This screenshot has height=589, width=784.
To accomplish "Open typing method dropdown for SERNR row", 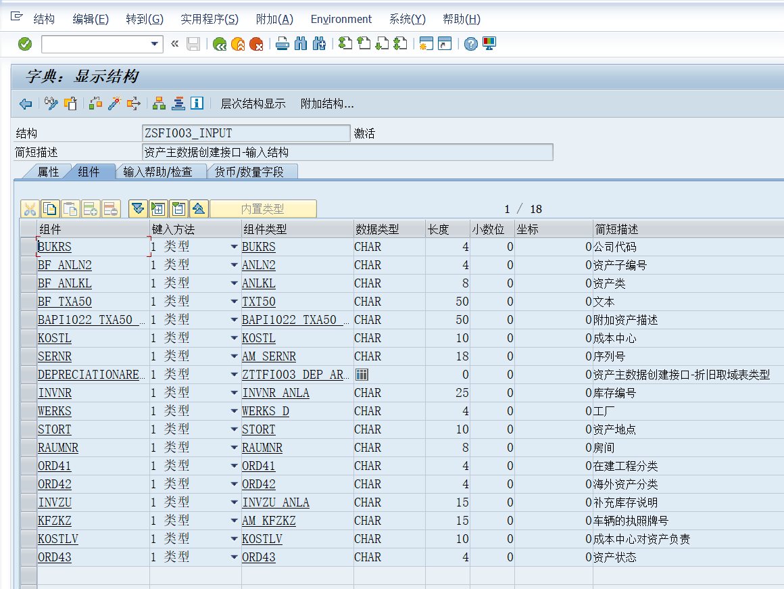I will [234, 356].
